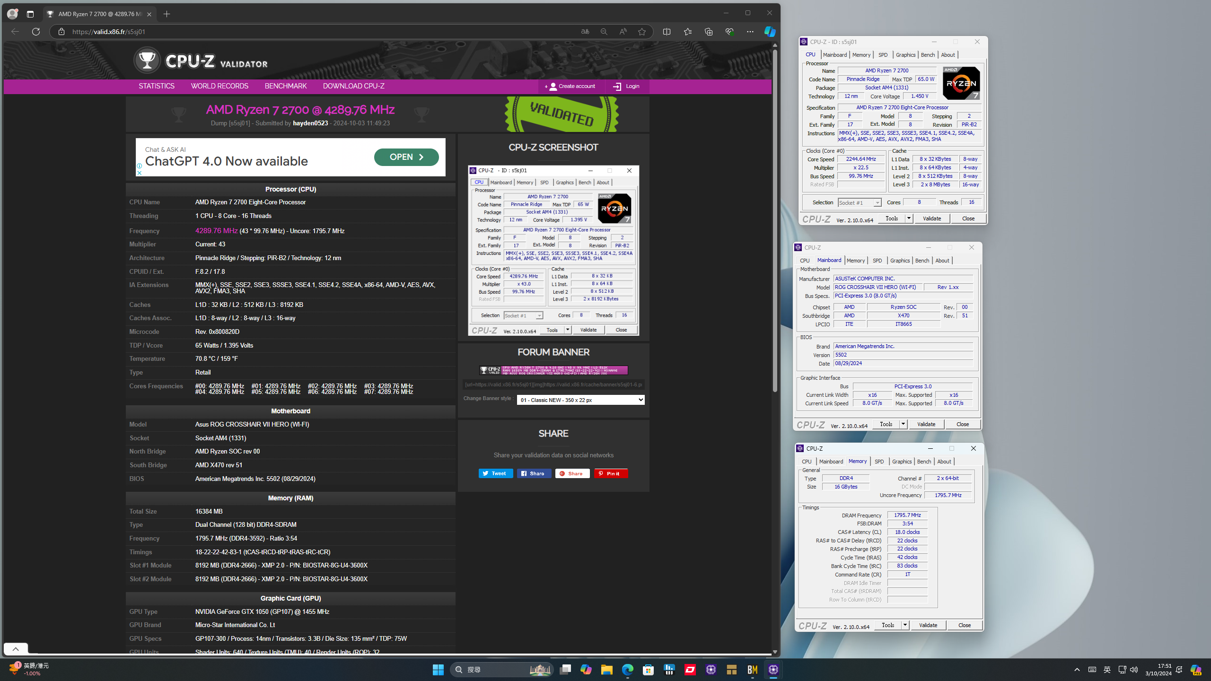Click the Pin it button

pyautogui.click(x=611, y=473)
